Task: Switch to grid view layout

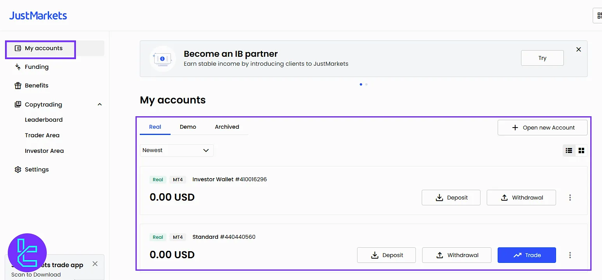Action: (581, 150)
